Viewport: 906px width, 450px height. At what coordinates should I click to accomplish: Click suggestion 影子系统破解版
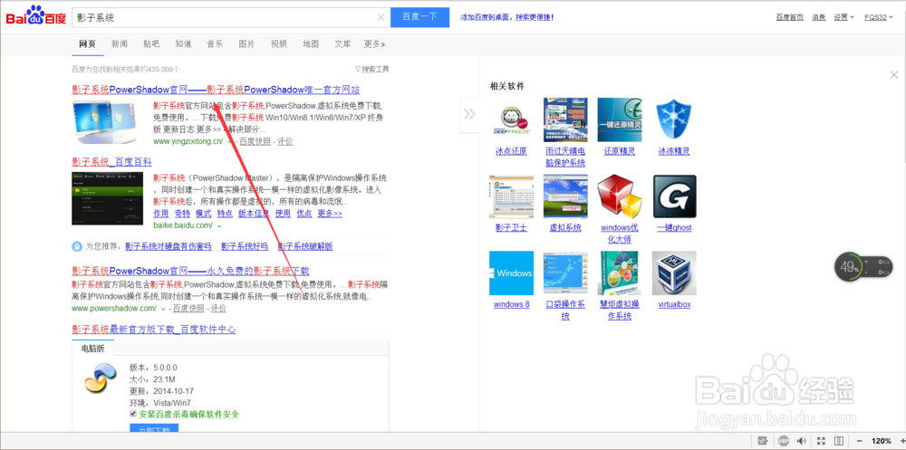tap(305, 246)
